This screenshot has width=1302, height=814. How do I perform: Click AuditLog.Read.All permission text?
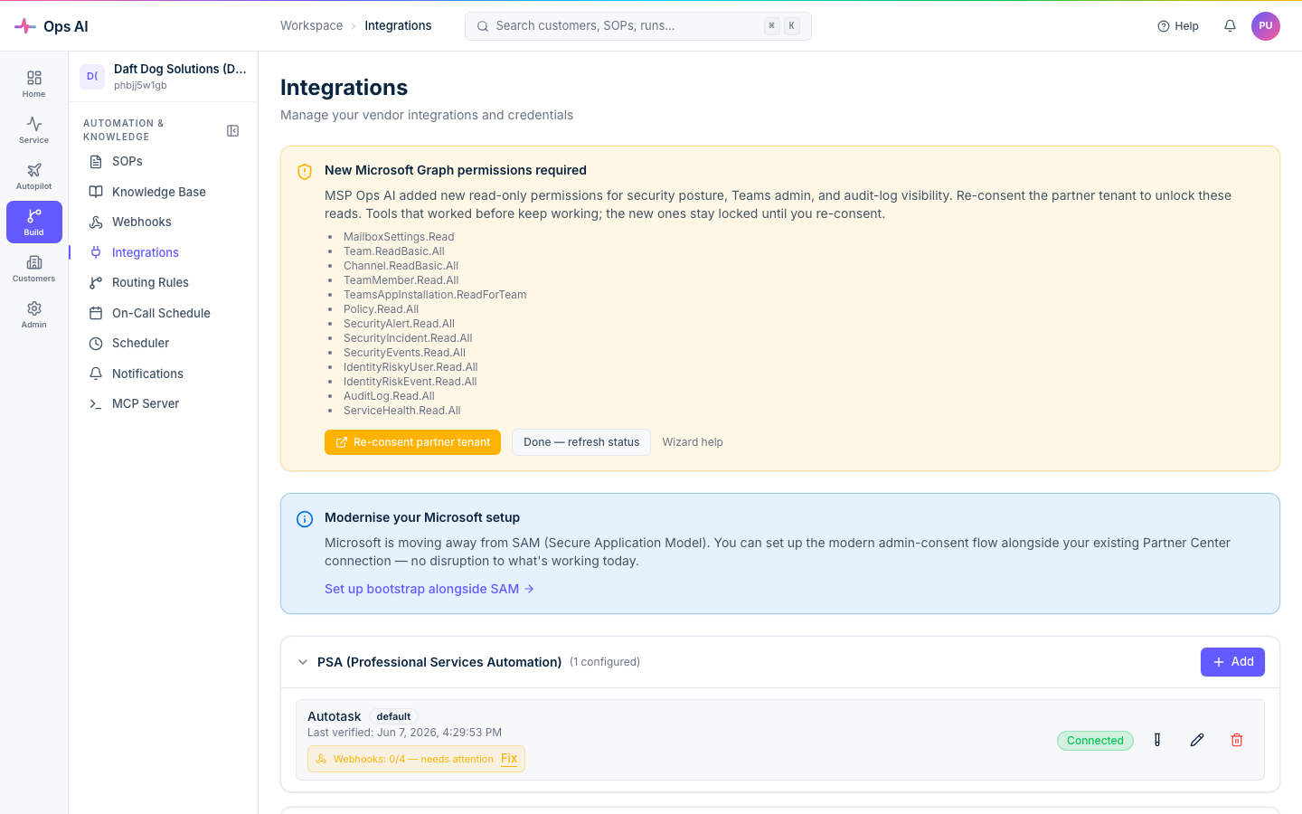tap(389, 396)
